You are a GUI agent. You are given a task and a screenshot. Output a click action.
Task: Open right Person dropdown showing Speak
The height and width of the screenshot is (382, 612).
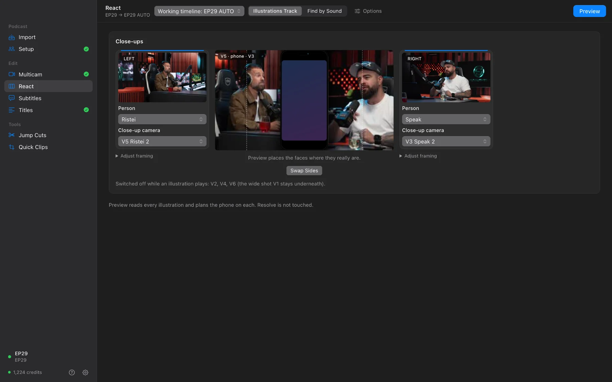pos(446,120)
